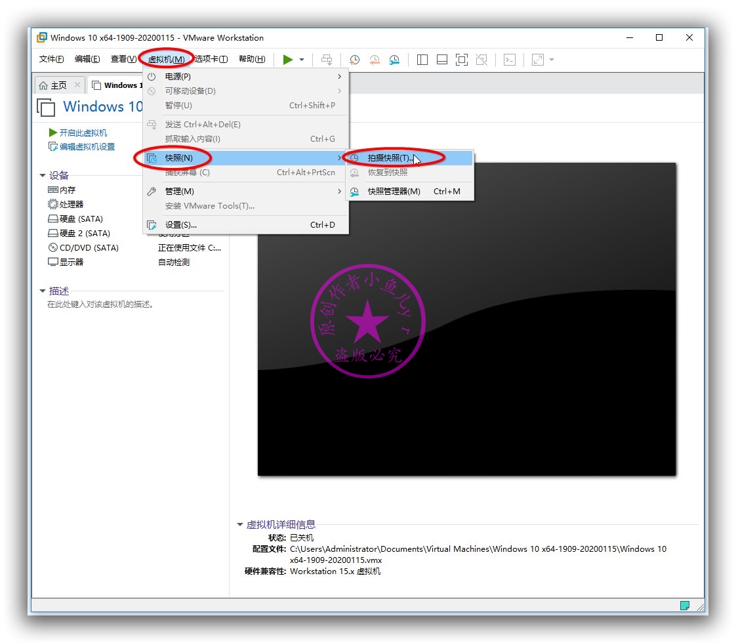The image size is (736, 643).
Task: Toggle the library sidebar toolbar icon
Action: (422, 60)
